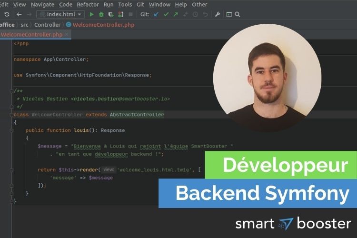This screenshot has height=238, width=357.
Task: Open the Tools menu
Action: (125, 5)
